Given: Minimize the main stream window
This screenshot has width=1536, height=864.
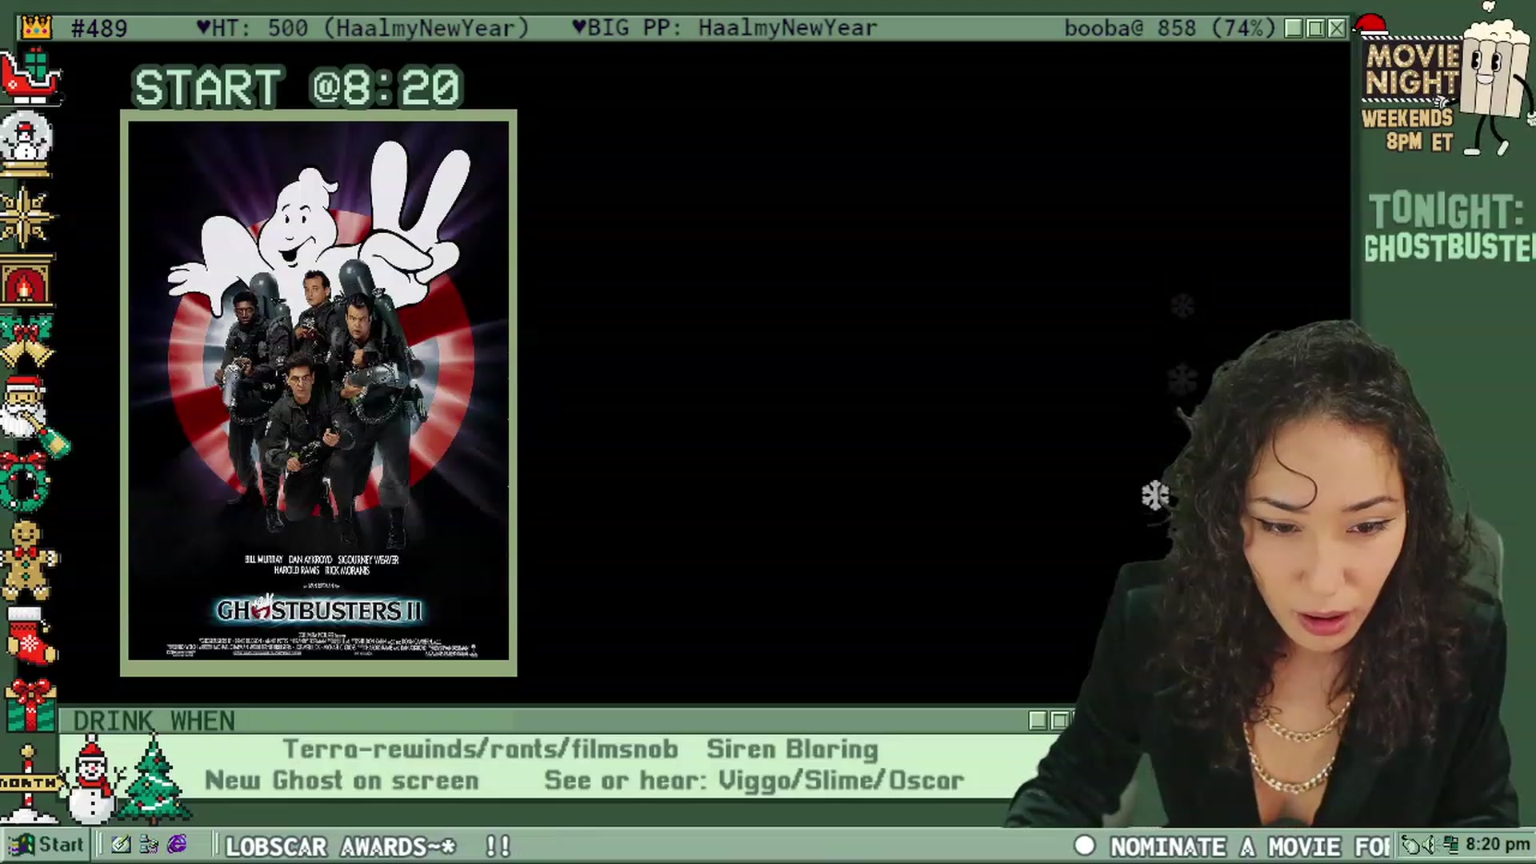Looking at the screenshot, I should point(1294,29).
